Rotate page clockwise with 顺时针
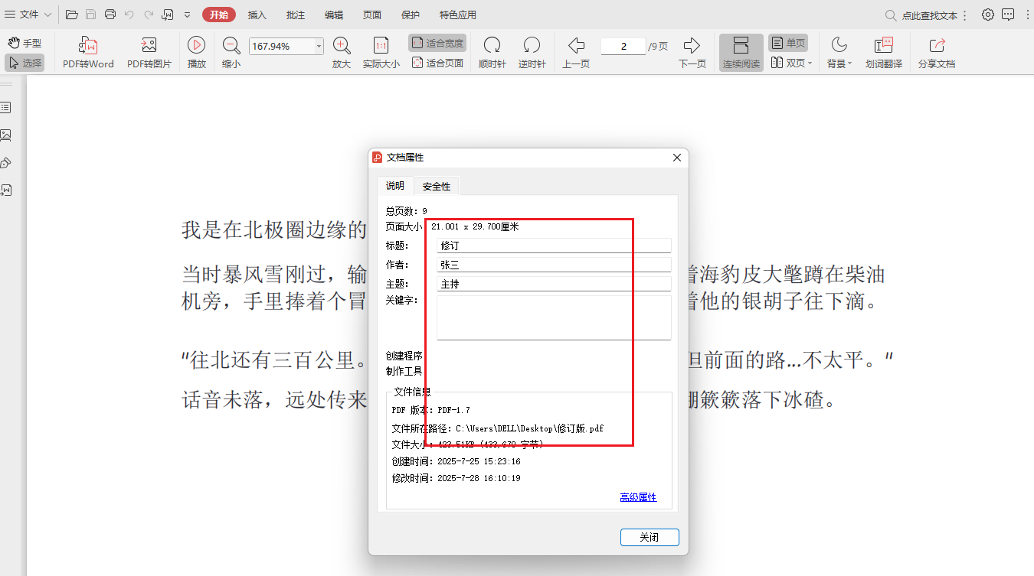Image resolution: width=1034 pixels, height=576 pixels. click(492, 50)
